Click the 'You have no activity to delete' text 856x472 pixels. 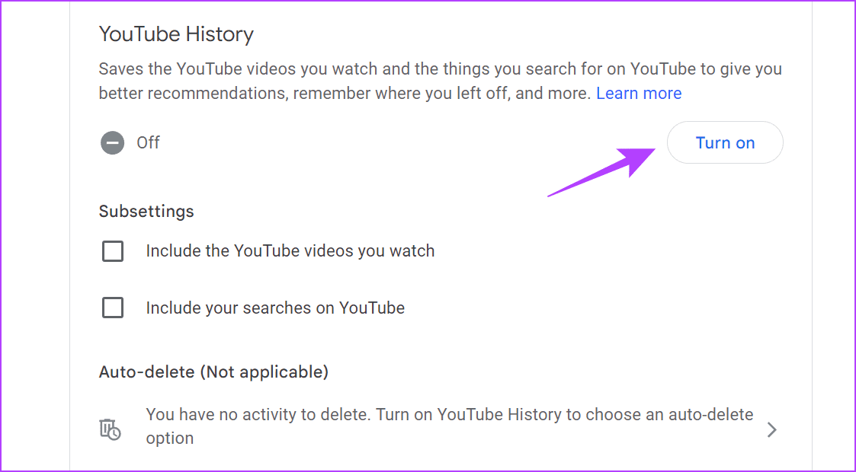258,415
